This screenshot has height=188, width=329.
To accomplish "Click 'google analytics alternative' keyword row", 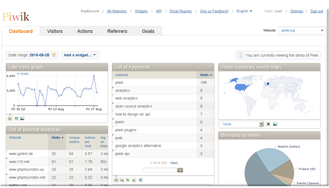I will (163, 146).
